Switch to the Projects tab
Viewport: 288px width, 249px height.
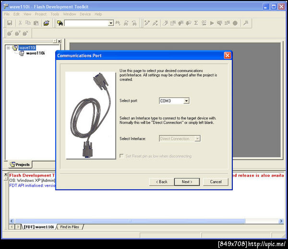20,165
